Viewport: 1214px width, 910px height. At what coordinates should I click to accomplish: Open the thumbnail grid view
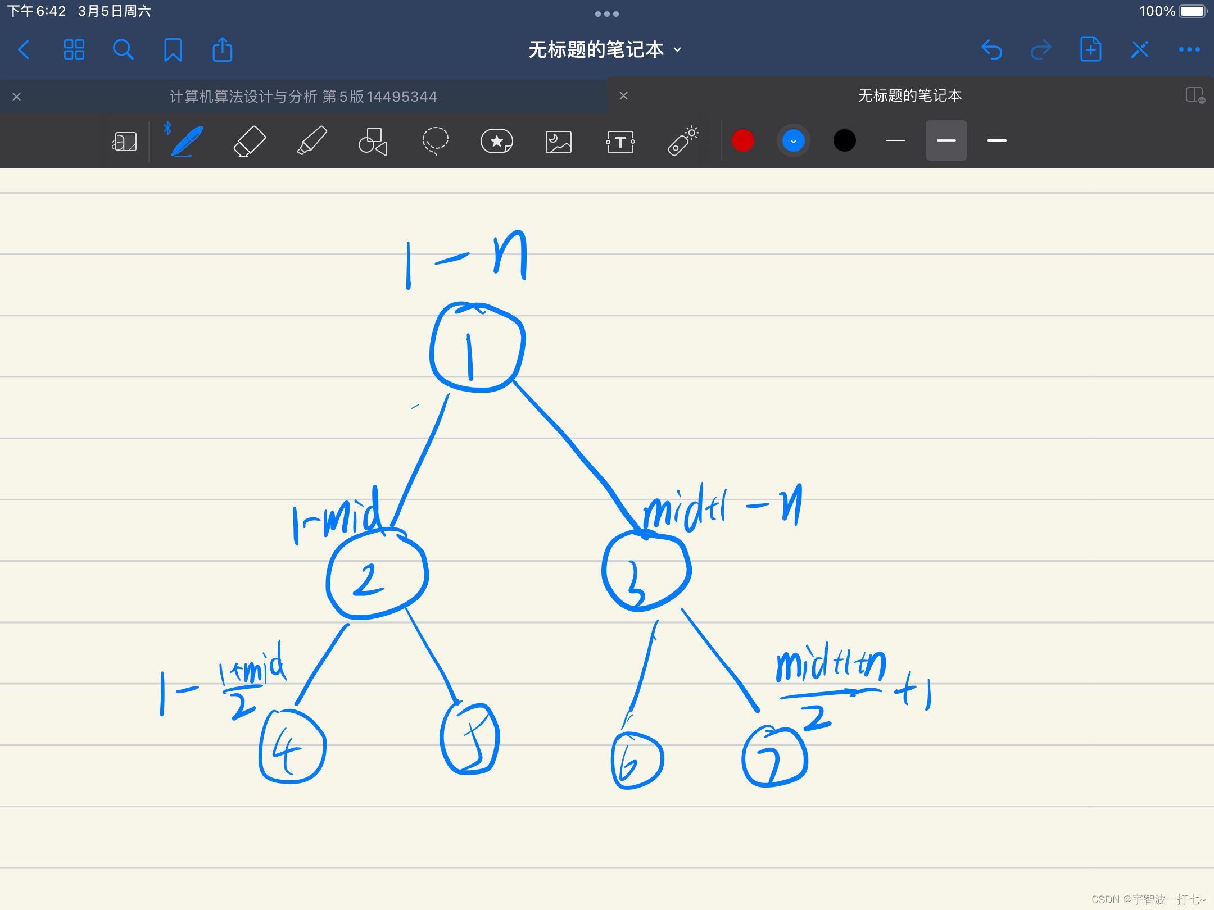click(74, 50)
